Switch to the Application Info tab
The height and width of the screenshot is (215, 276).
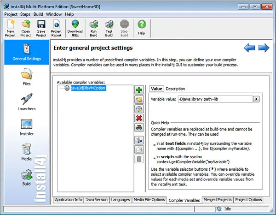[x=68, y=200]
